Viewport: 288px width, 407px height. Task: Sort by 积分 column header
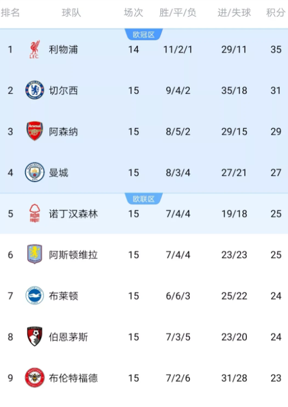[276, 12]
